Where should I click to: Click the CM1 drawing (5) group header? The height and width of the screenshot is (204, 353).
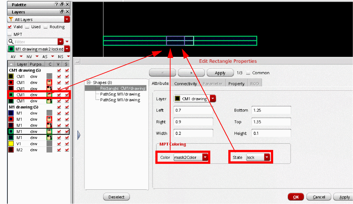point(25,70)
